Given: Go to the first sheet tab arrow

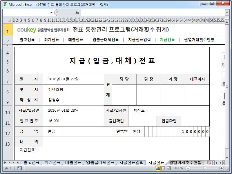Looking at the screenshot, I should click(x=5, y=163).
